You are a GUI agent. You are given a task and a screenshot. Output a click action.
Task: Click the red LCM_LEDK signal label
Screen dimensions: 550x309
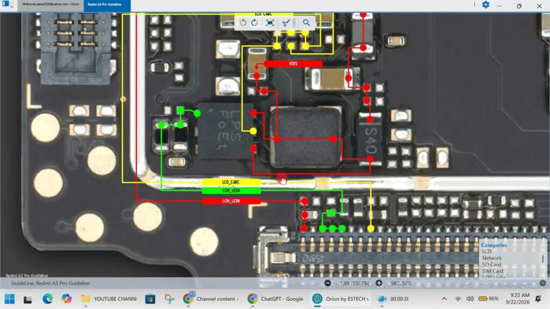point(231,201)
